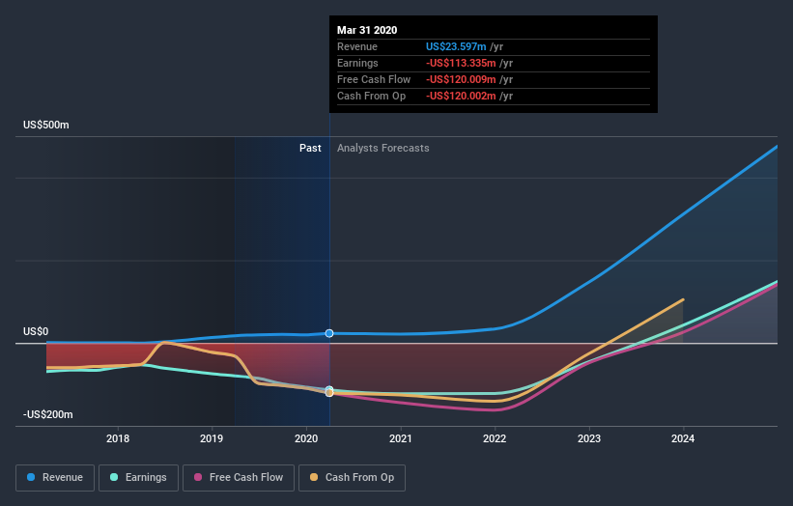This screenshot has width=793, height=506.
Task: Click the -US$120.009m free cash flow value
Action: tap(461, 79)
